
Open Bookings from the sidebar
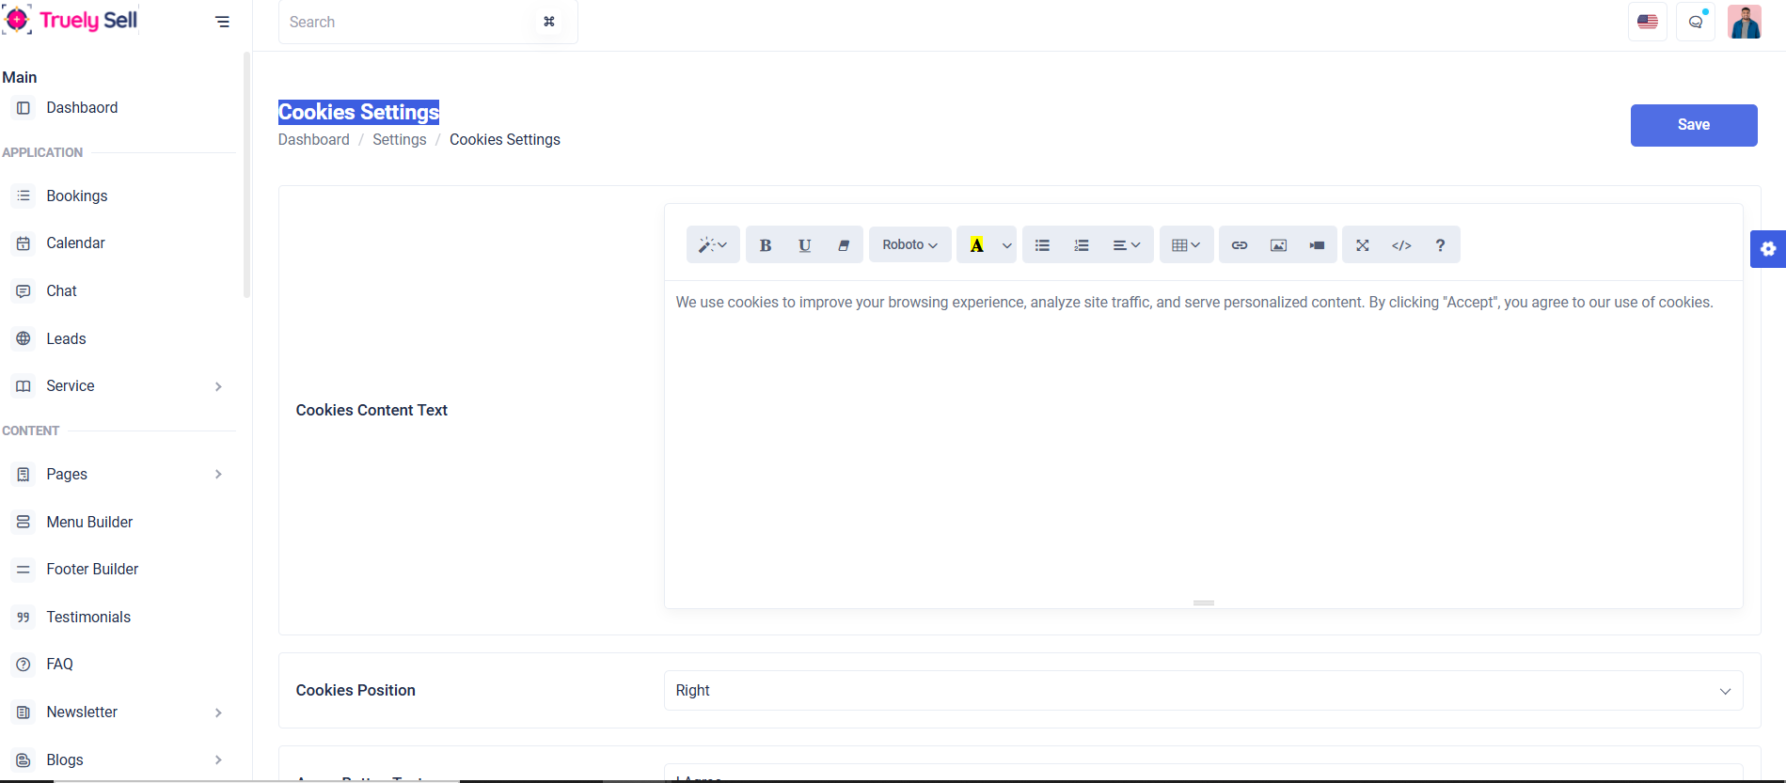coord(77,196)
